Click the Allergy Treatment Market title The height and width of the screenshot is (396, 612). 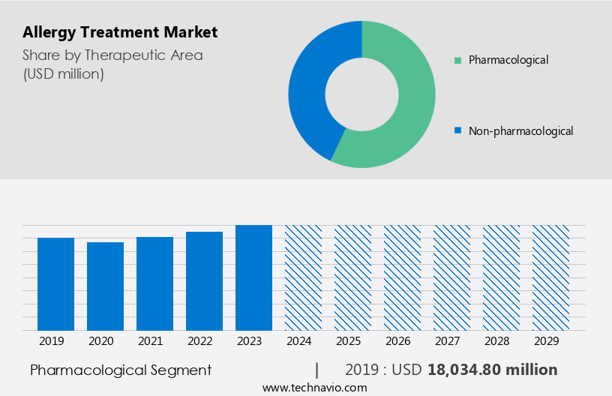pyautogui.click(x=120, y=32)
